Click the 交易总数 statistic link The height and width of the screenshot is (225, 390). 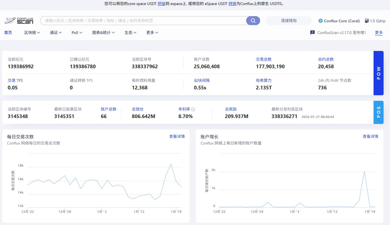[263, 59]
